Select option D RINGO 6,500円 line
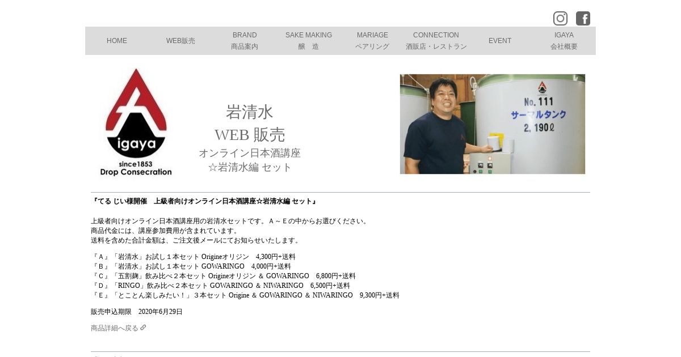Viewport: 681px width, 357px height. [x=220, y=286]
